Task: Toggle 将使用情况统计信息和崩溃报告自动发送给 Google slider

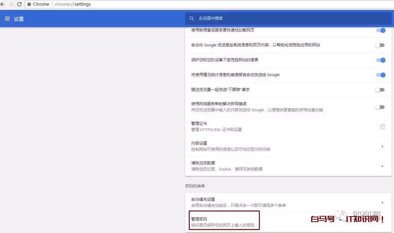Action: click(x=381, y=75)
